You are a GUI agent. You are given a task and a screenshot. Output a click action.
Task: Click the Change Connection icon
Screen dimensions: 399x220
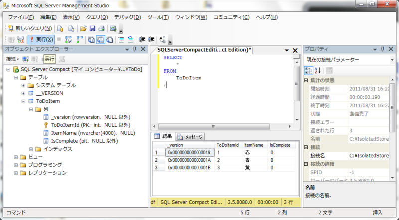(20, 39)
